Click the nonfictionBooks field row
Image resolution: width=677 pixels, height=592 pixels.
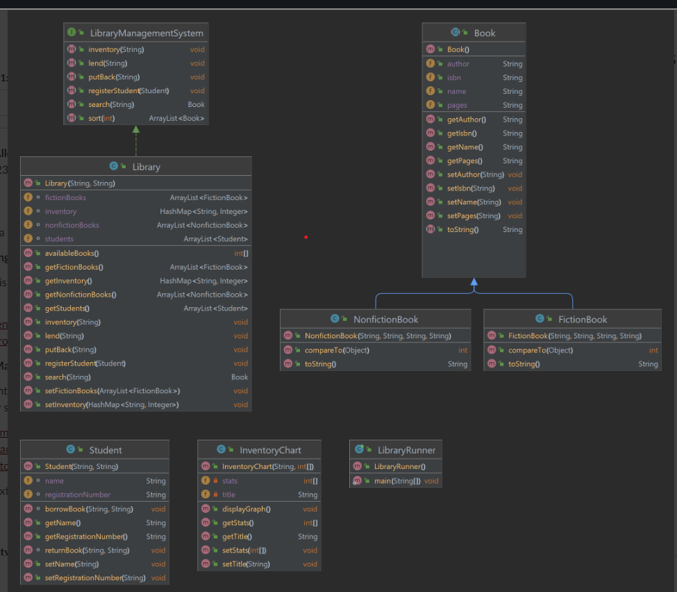136,225
